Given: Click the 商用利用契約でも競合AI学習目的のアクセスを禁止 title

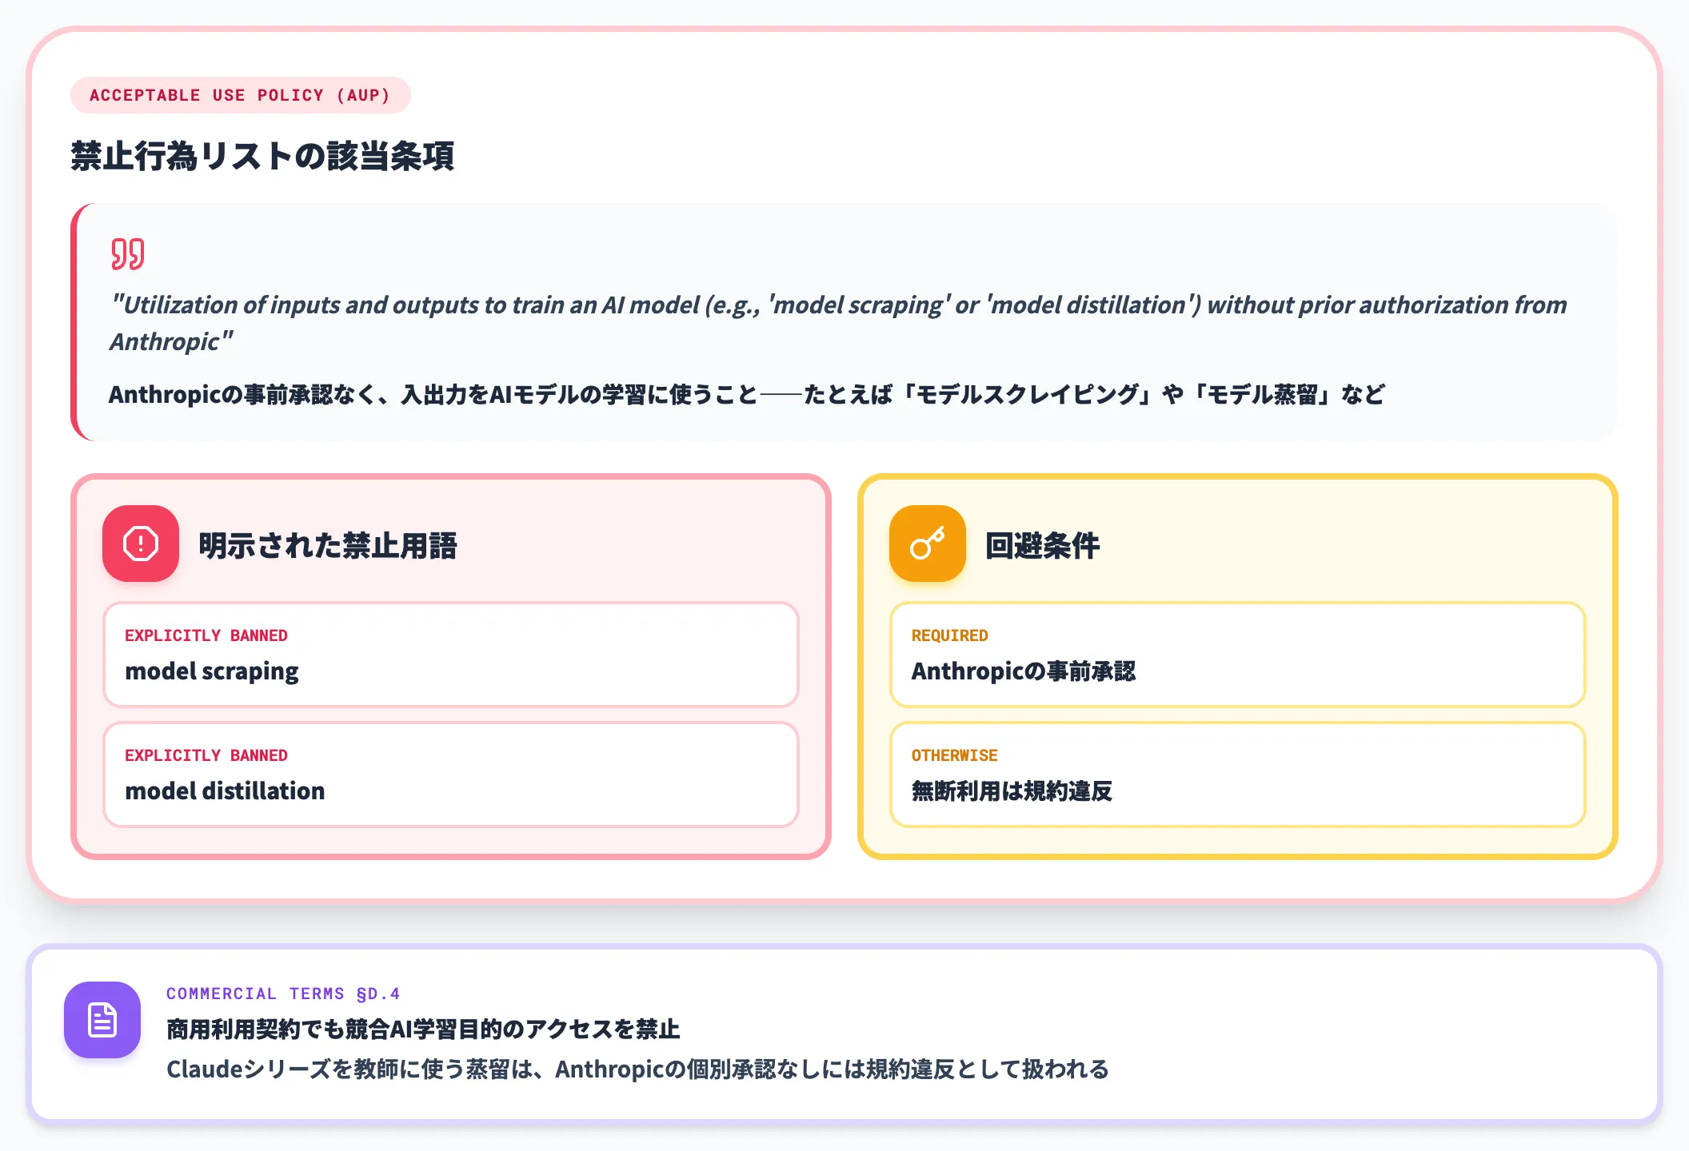Looking at the screenshot, I should 423,1030.
